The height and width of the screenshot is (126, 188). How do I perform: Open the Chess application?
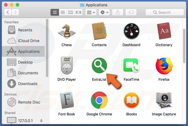point(67,31)
